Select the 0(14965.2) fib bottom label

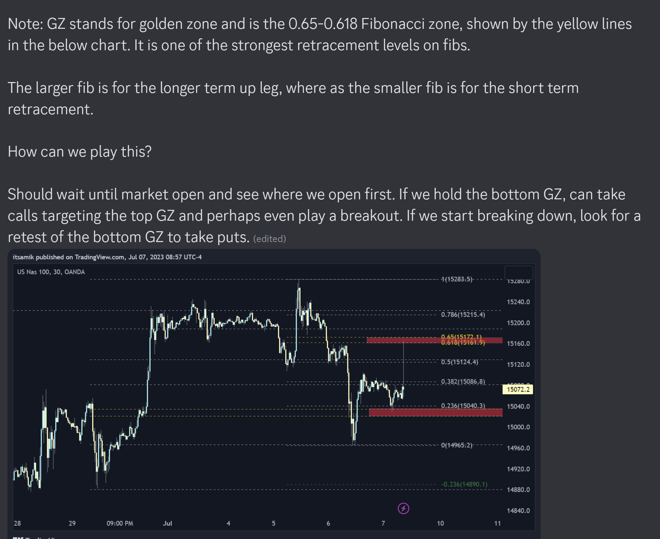click(x=457, y=445)
